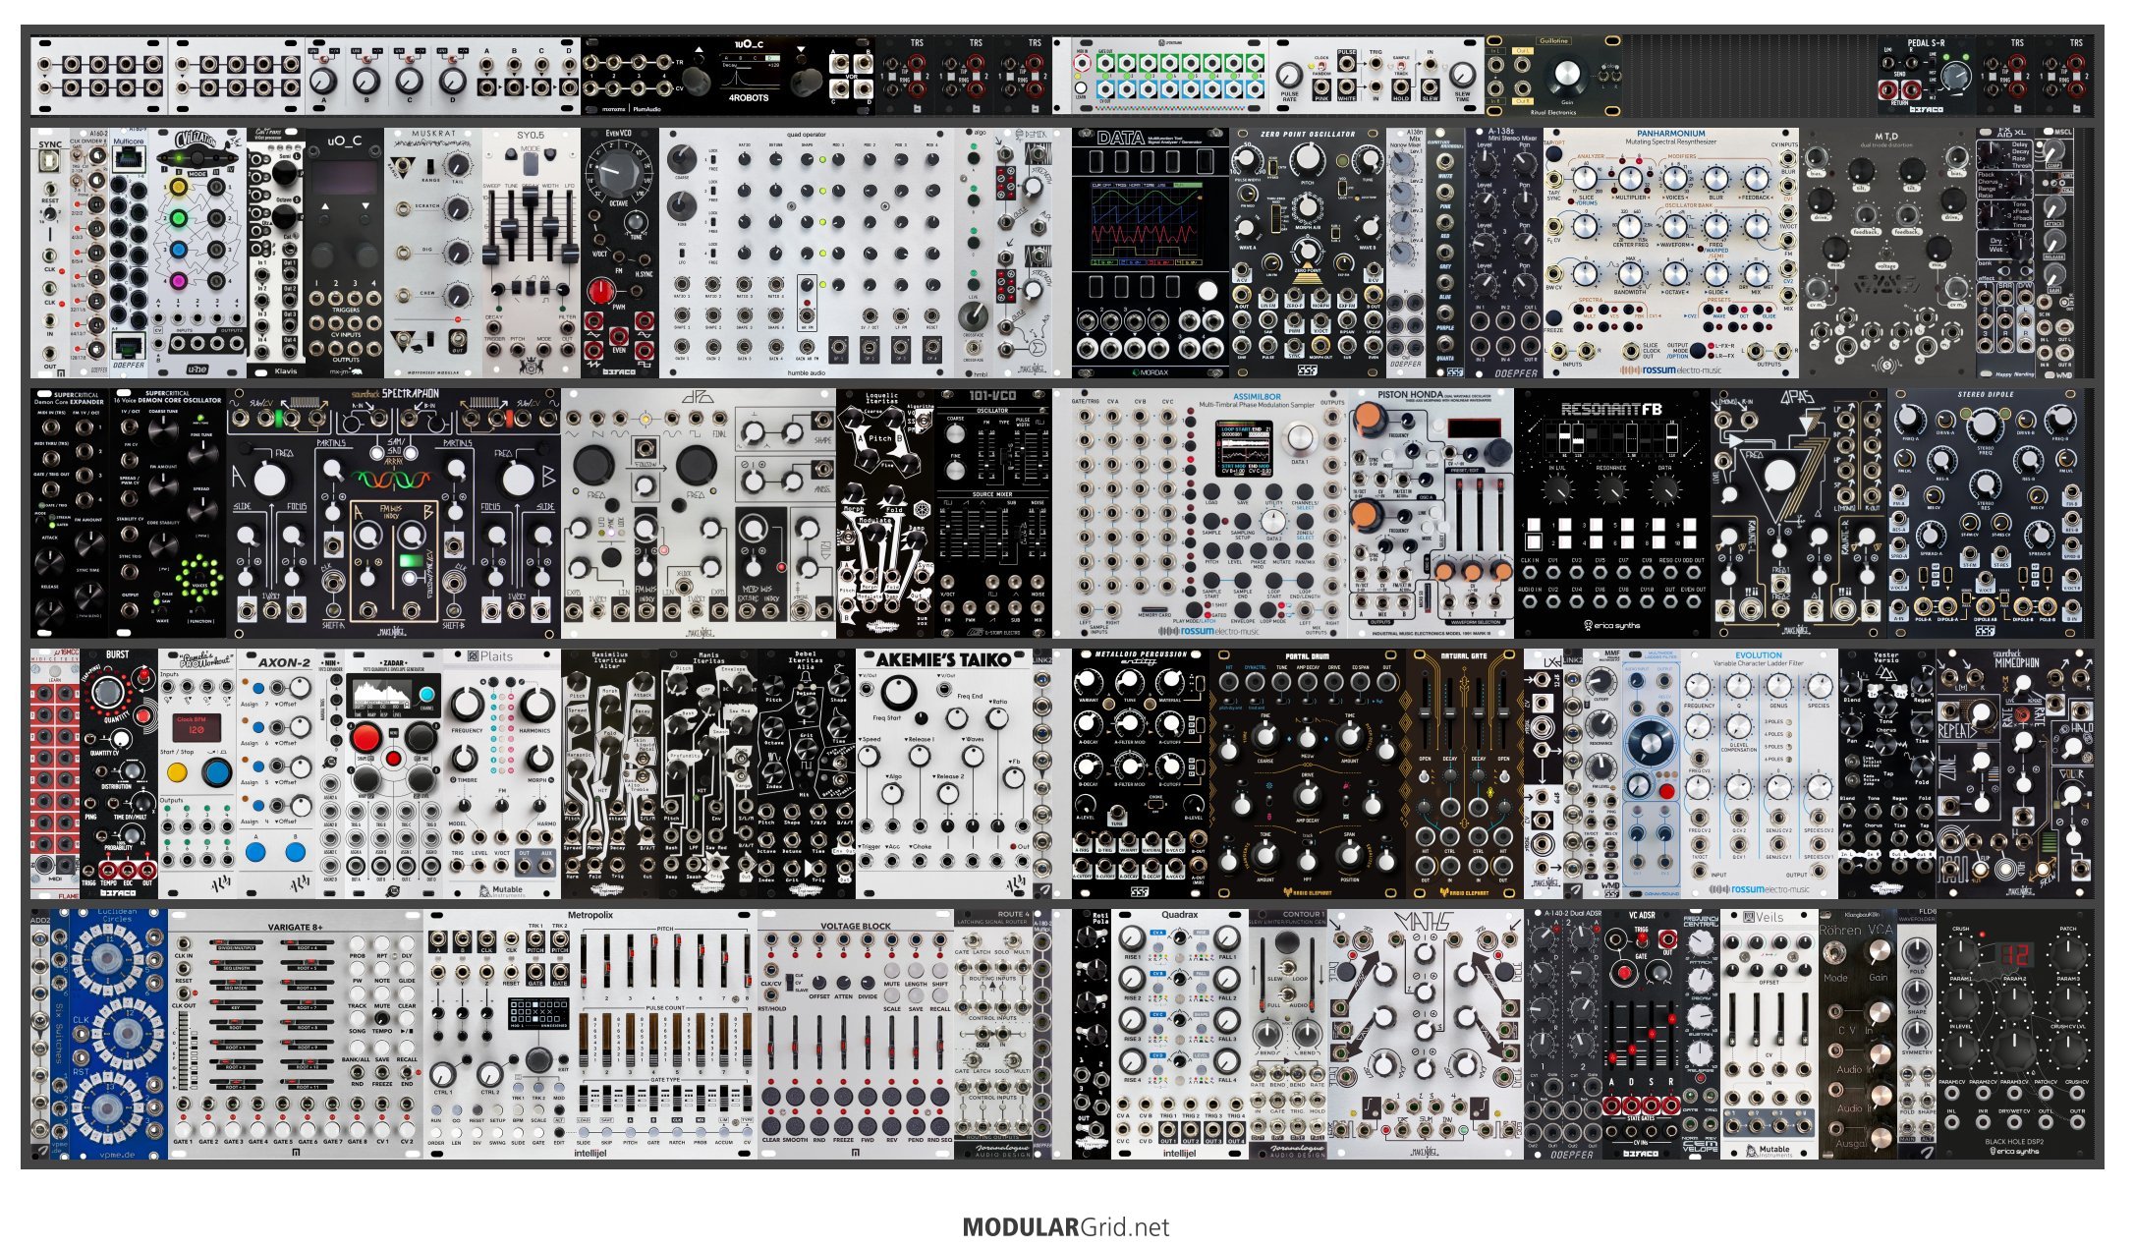
Task: Click the SONG button on Varigate 8+
Action: [358, 1018]
